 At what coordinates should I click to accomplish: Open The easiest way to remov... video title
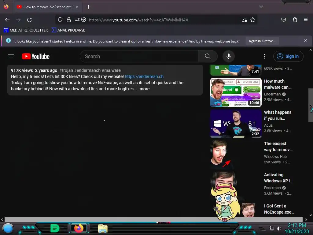pyautogui.click(x=278, y=147)
